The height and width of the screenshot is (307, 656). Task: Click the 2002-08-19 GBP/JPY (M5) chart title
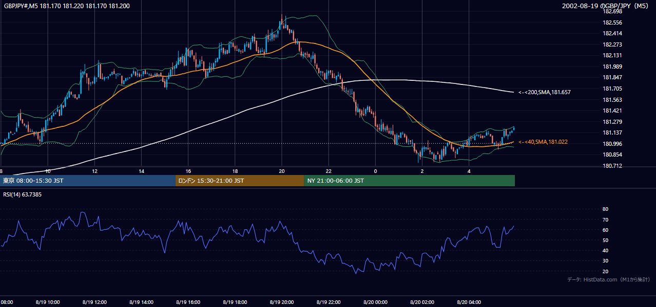[606, 6]
